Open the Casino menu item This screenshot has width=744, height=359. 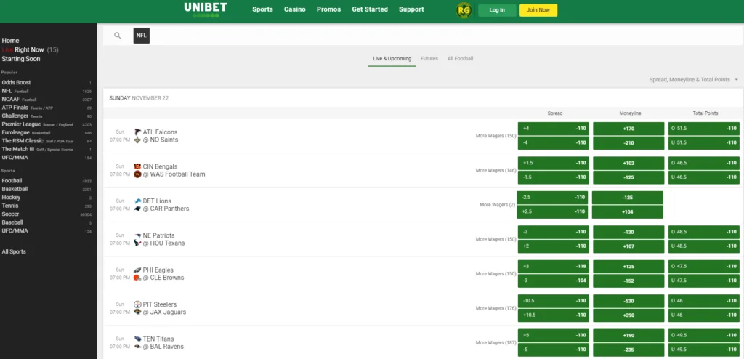(295, 9)
